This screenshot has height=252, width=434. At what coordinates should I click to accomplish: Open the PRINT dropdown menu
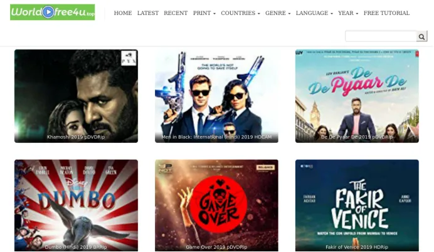coord(204,13)
